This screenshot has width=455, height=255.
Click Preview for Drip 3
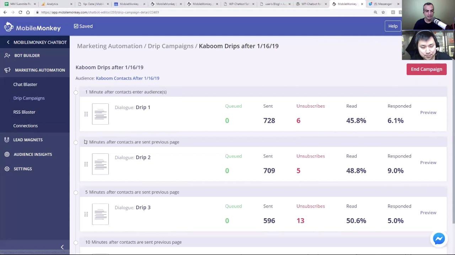coord(428,213)
